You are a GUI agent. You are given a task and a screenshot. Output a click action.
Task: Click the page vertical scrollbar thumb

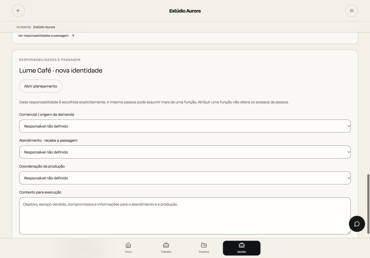(x=368, y=204)
